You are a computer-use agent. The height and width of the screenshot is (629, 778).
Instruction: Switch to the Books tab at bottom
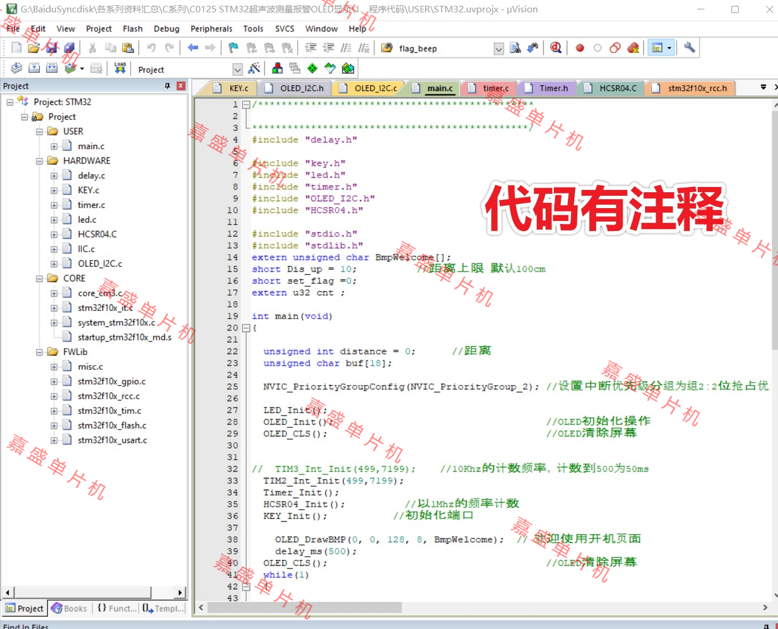coord(69,608)
